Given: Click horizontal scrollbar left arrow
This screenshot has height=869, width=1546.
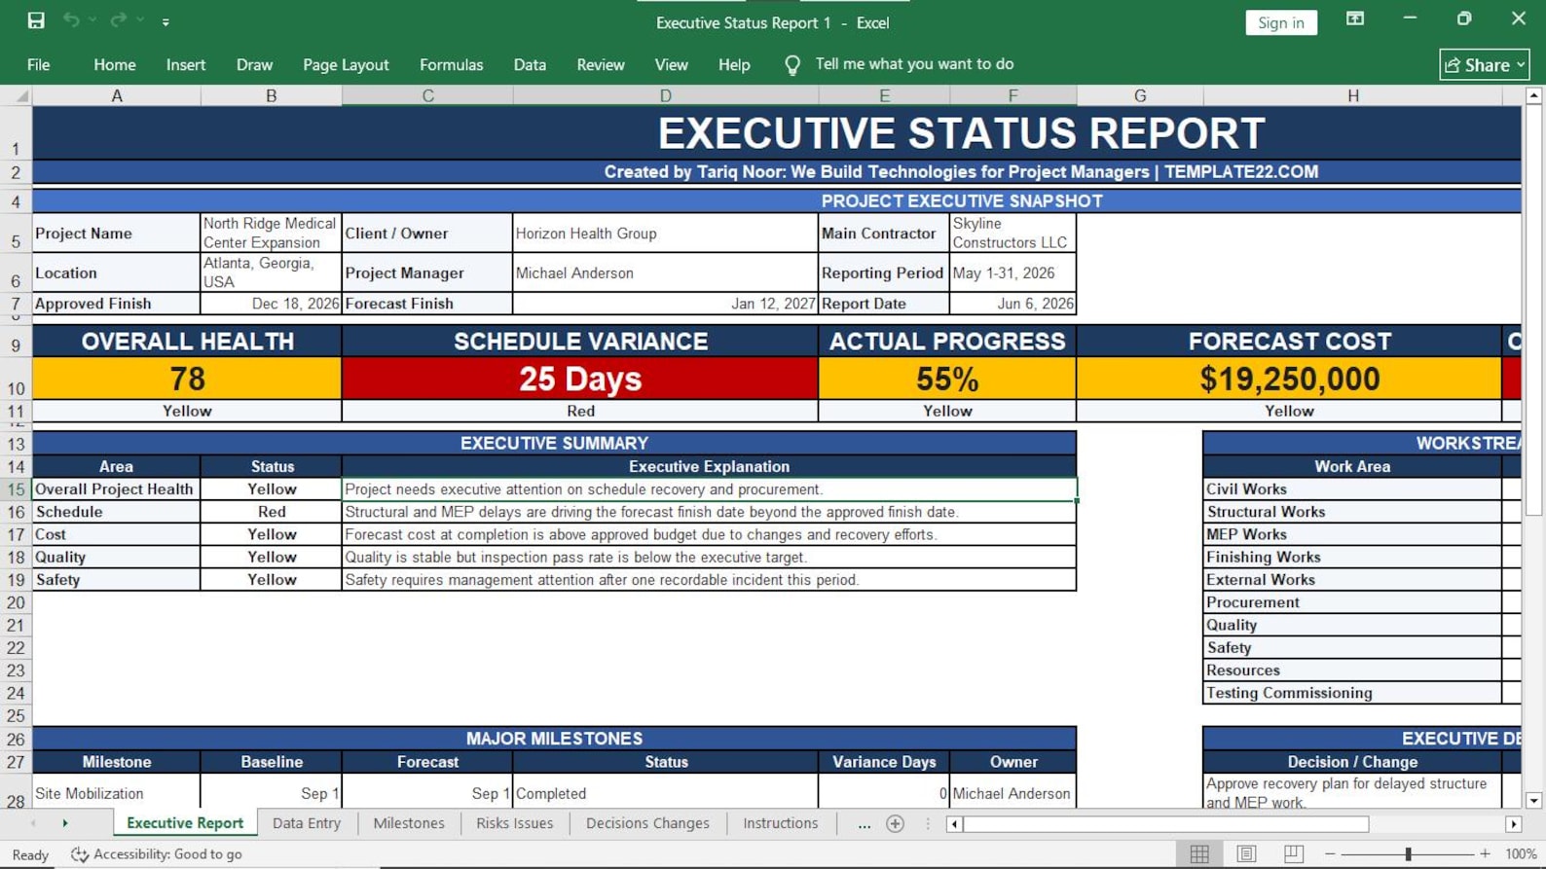Looking at the screenshot, I should pos(954,824).
